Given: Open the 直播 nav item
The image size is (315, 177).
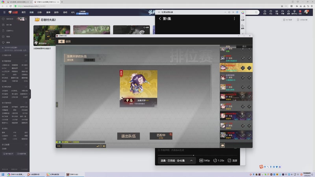Looking at the screenshot, I should pyautogui.click(x=31, y=12).
